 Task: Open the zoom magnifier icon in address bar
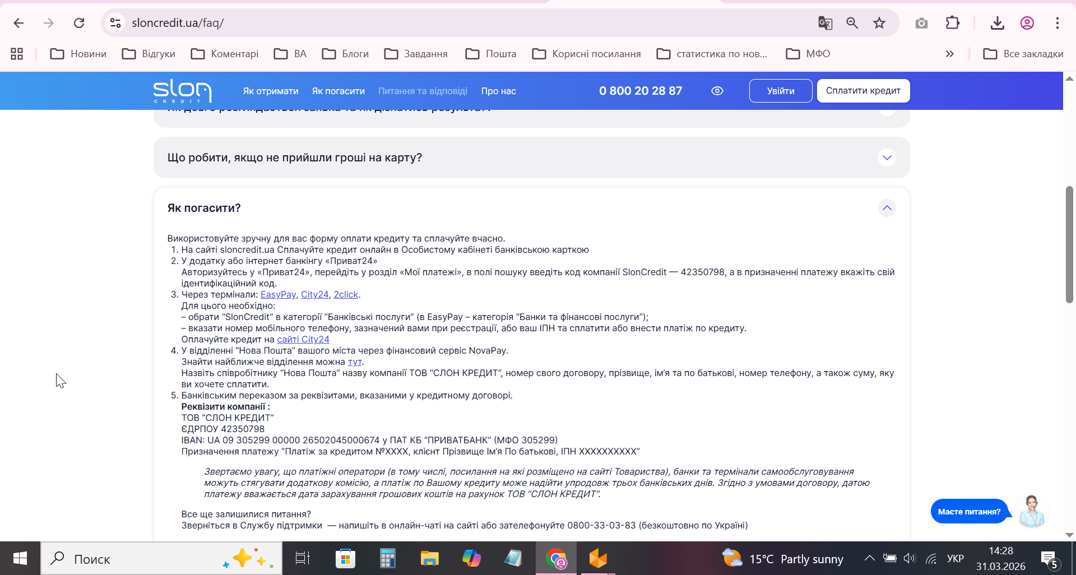click(x=852, y=23)
